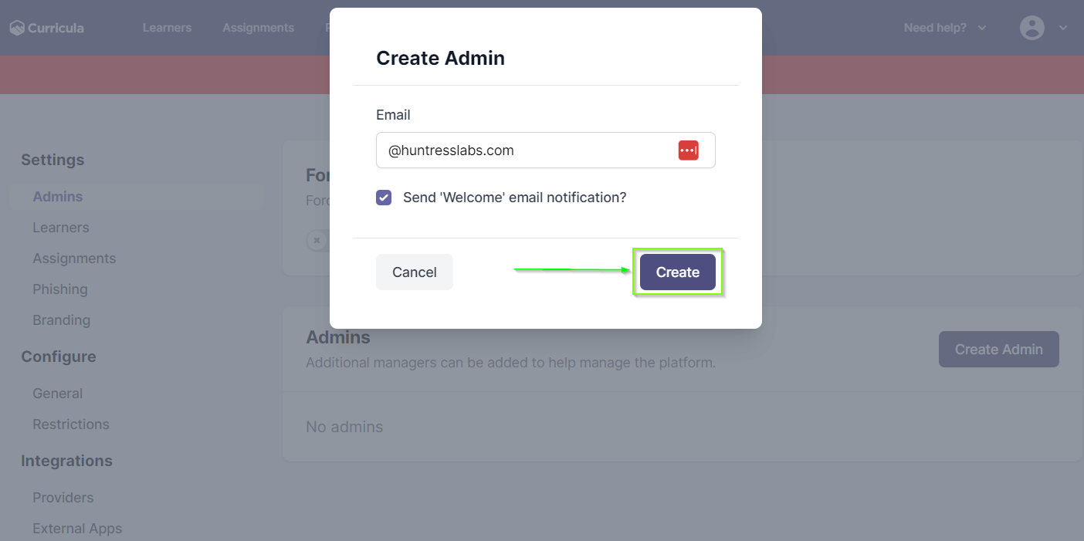
Task: Cancel the Create Admin dialog
Action: [x=415, y=272]
